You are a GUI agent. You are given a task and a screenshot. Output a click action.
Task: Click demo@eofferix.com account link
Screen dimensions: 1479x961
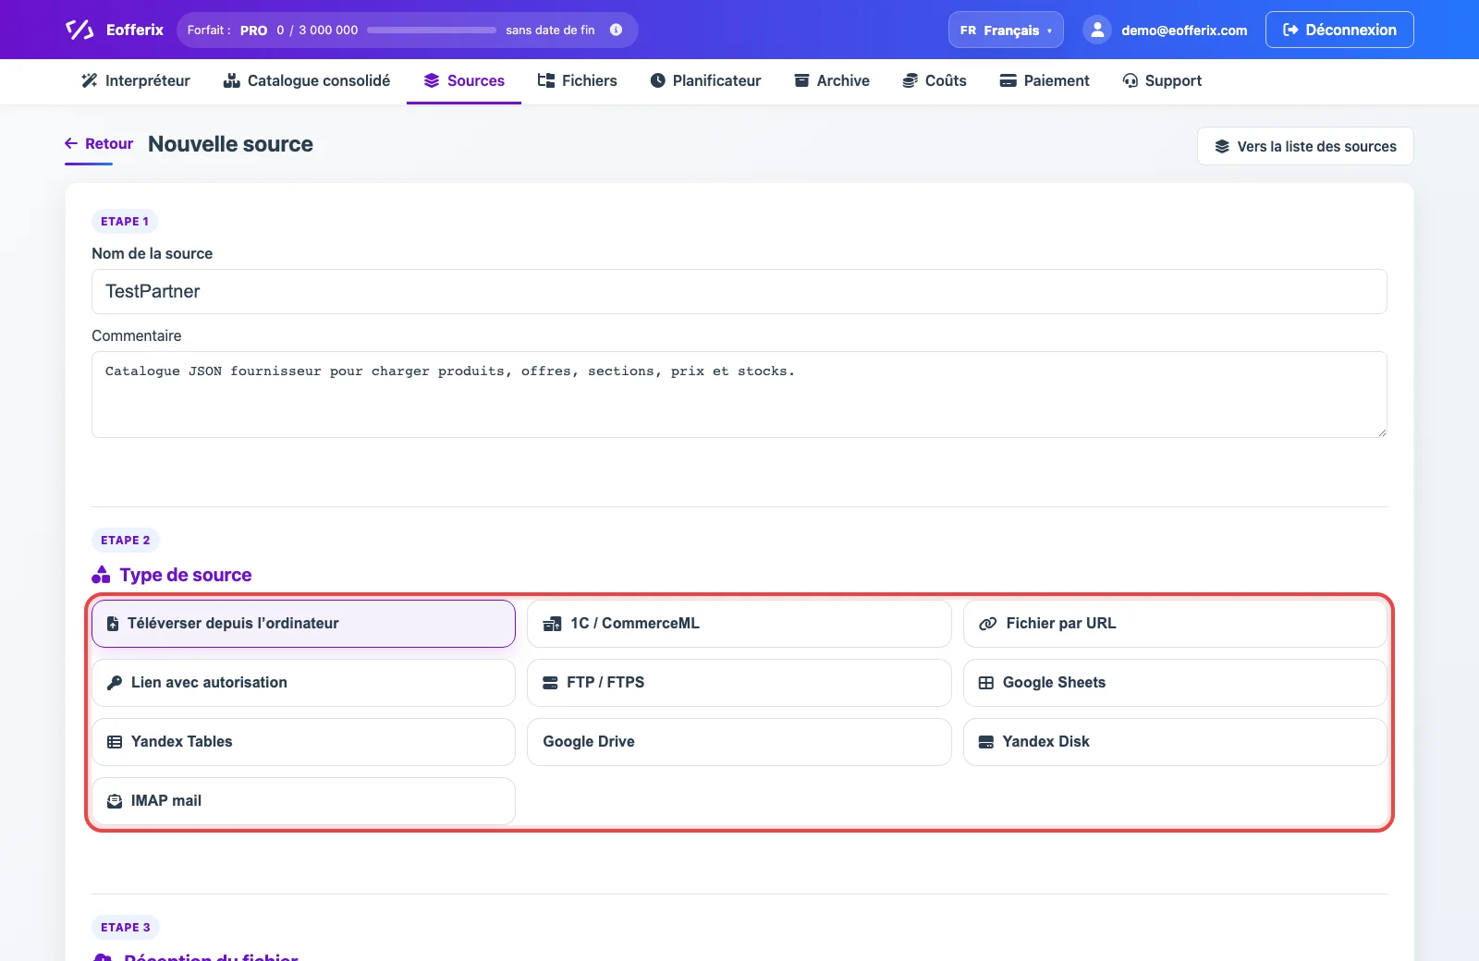point(1184,30)
